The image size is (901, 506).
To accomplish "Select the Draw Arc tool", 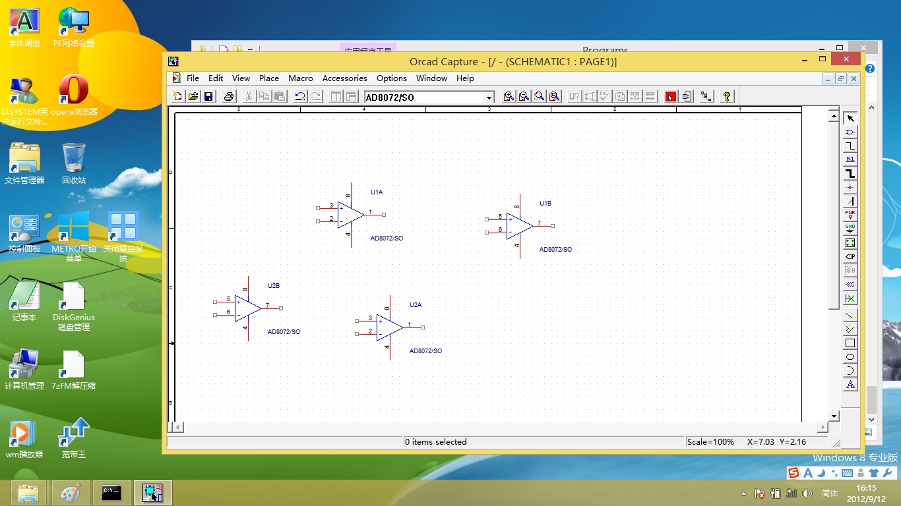I will pyautogui.click(x=850, y=370).
